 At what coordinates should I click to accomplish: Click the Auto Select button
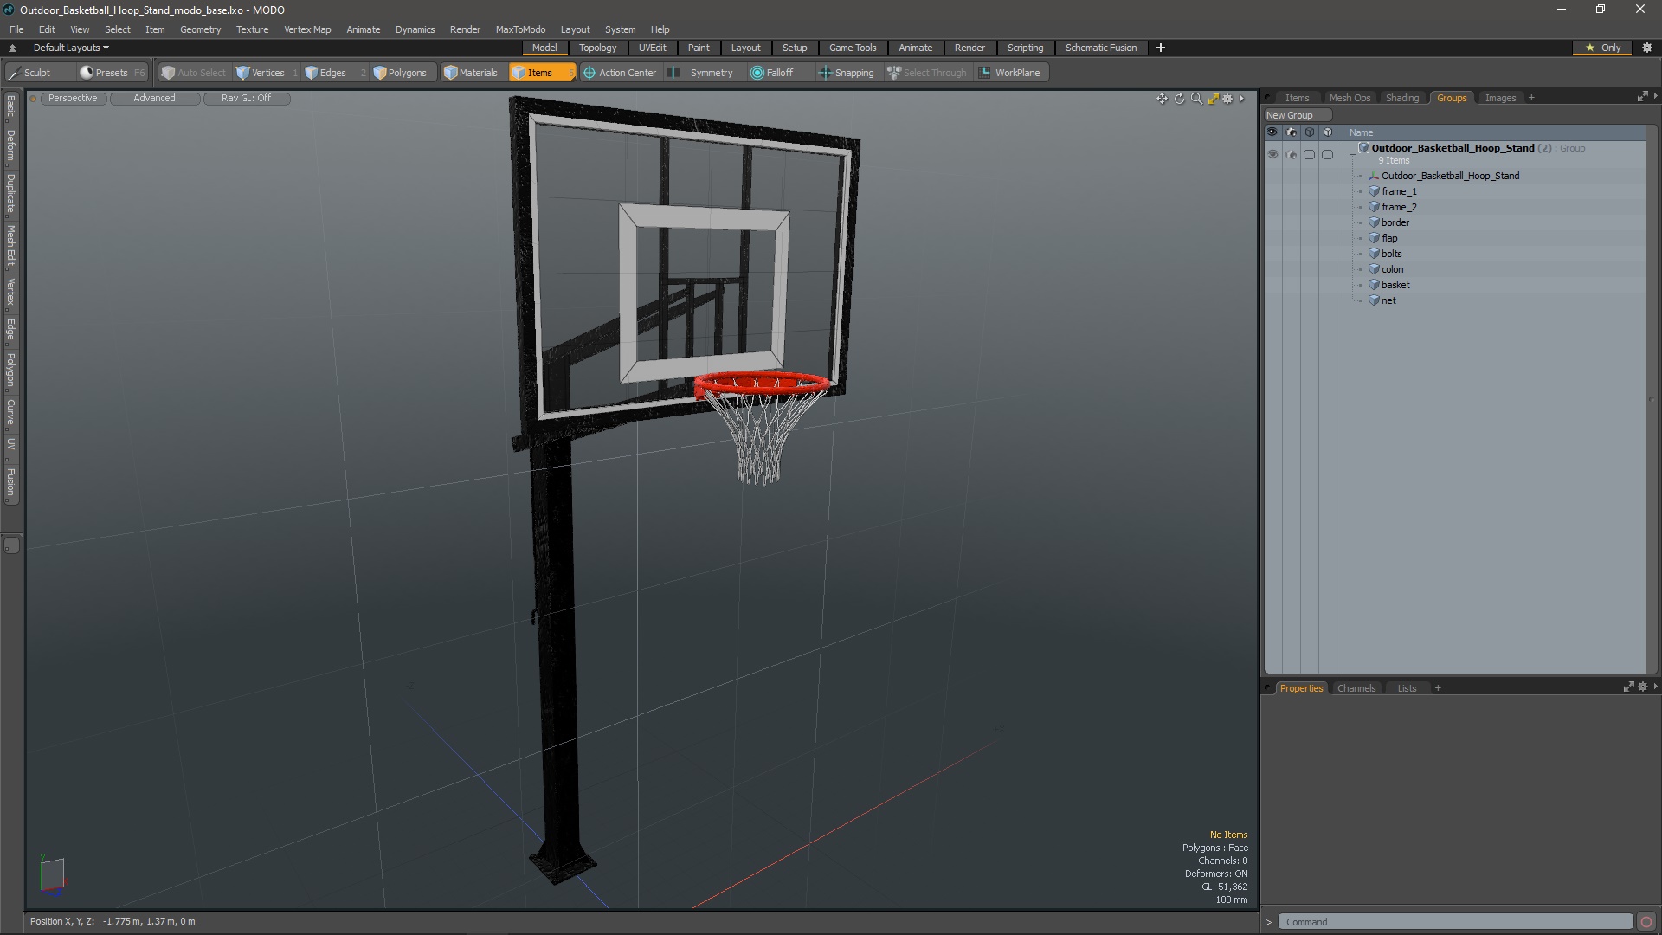pyautogui.click(x=194, y=73)
